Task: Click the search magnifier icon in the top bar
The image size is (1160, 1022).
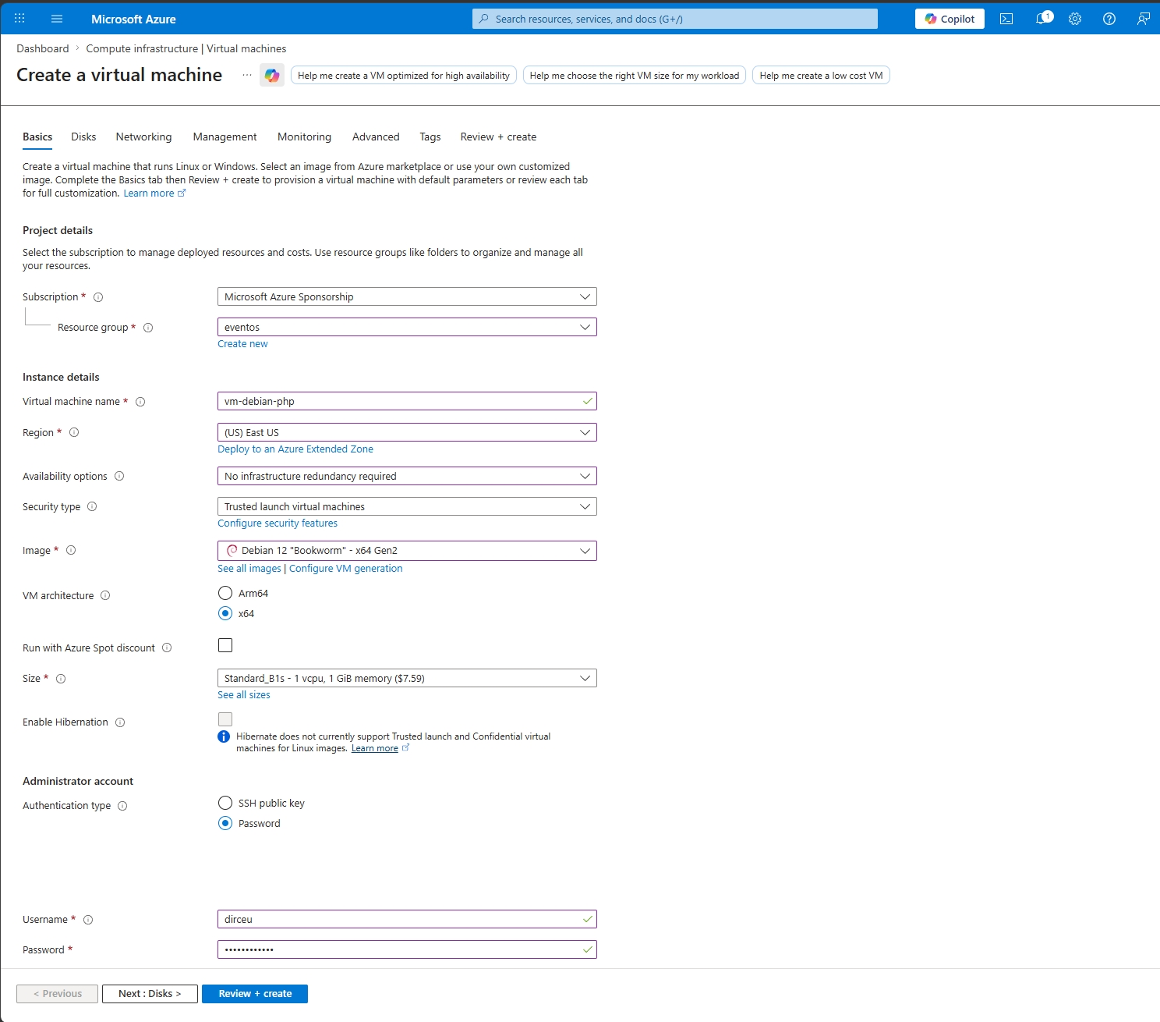Action: (x=483, y=19)
